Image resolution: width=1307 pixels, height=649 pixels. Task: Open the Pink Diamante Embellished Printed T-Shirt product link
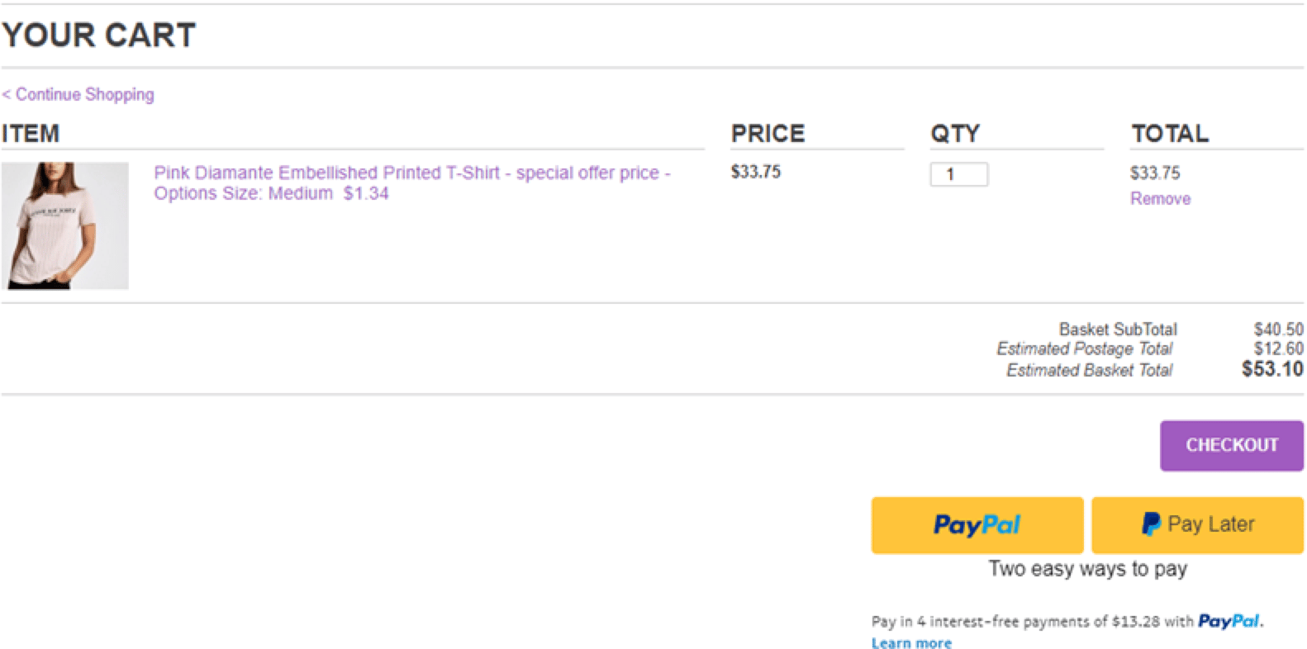click(411, 173)
